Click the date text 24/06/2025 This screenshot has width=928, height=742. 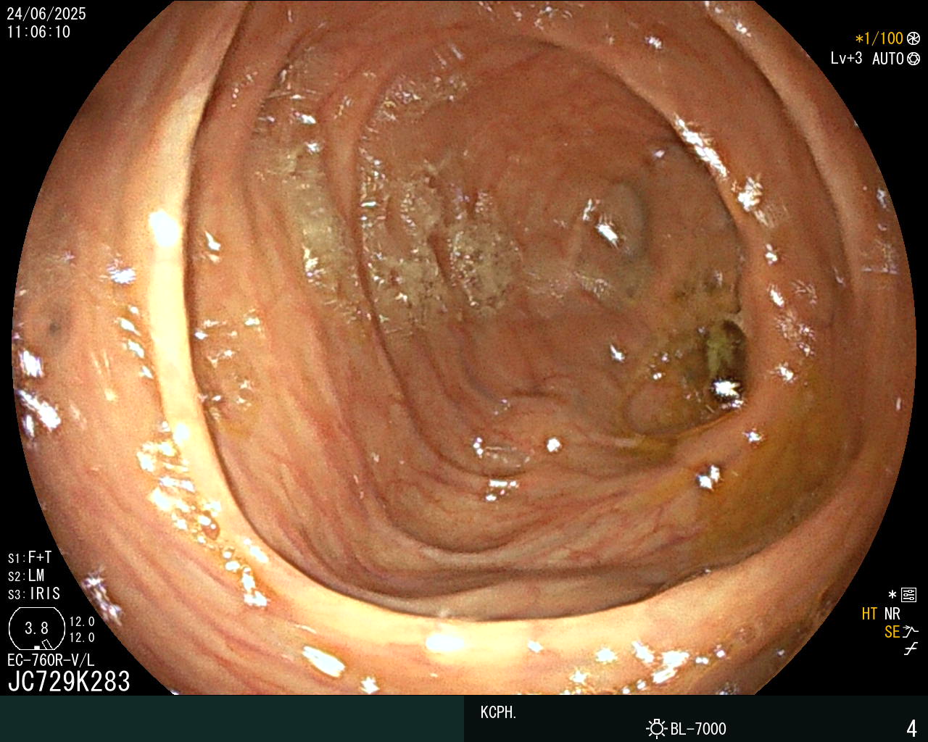(x=46, y=14)
